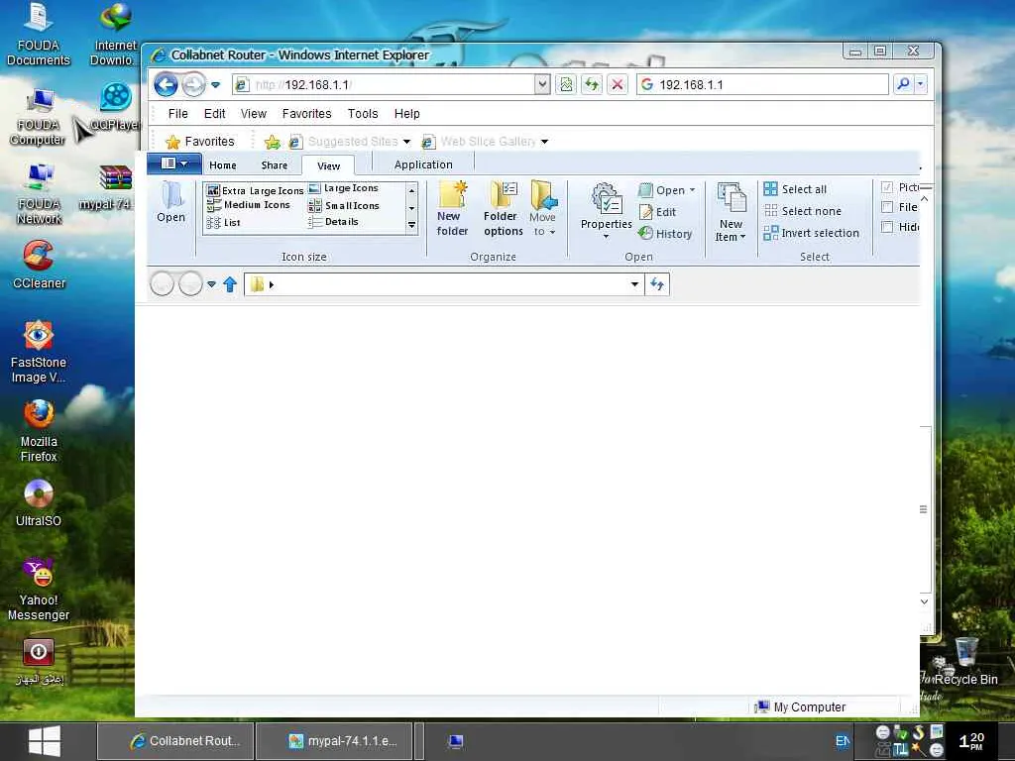Expand explorer path bar dropdown arrow
Viewport: 1015px width, 761px height.
(635, 284)
